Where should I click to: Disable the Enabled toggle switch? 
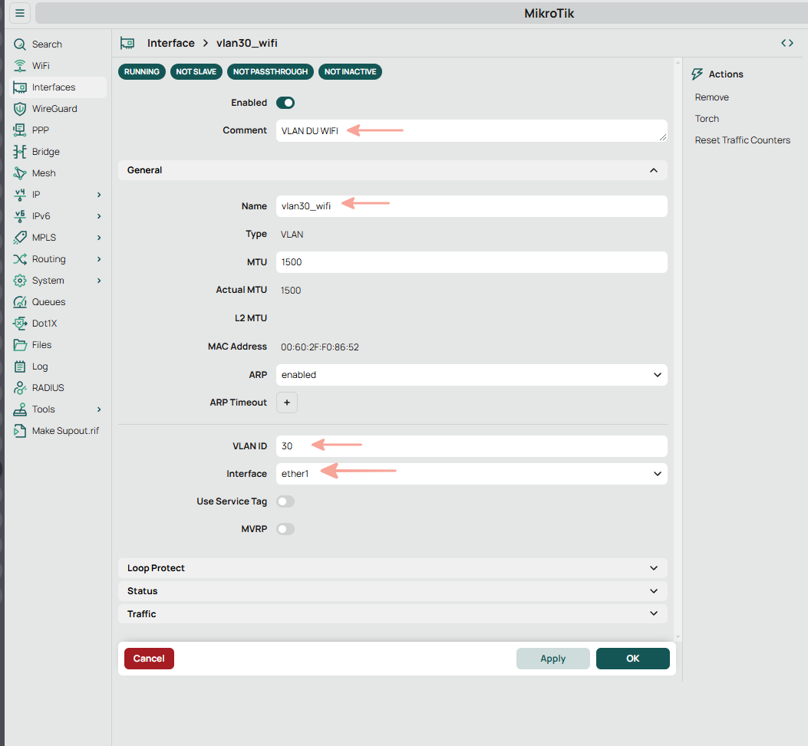coord(285,103)
